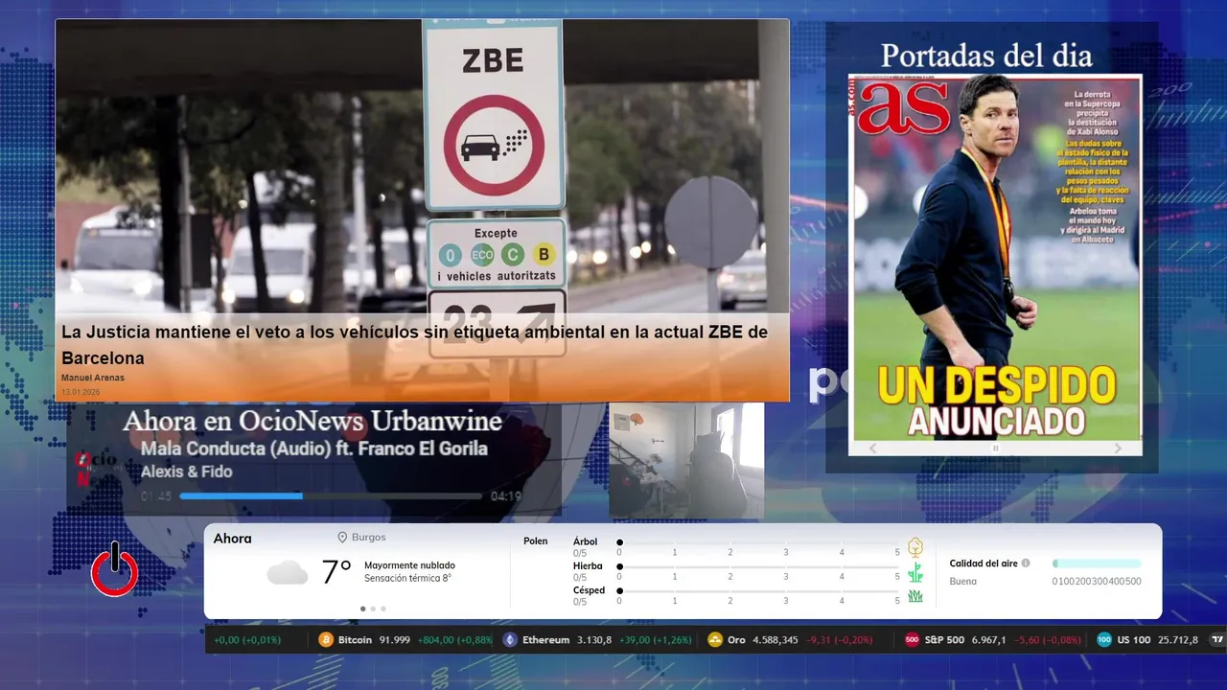Click the cloud weather icon
1227x690 pixels.
288,573
